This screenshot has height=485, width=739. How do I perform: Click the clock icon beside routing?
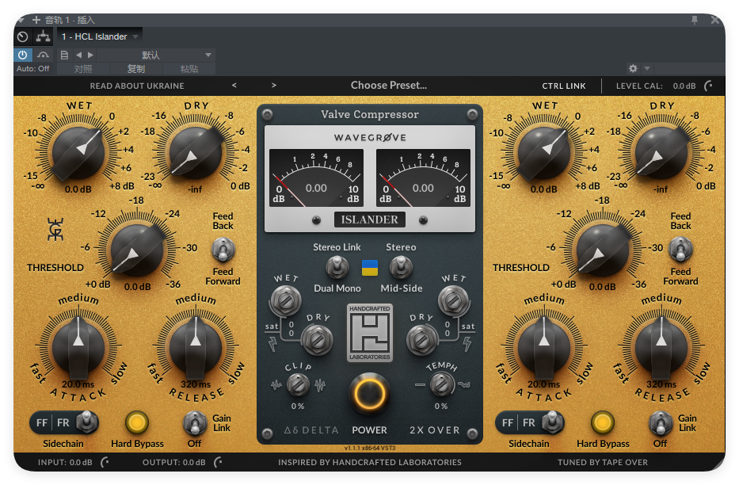(23, 36)
